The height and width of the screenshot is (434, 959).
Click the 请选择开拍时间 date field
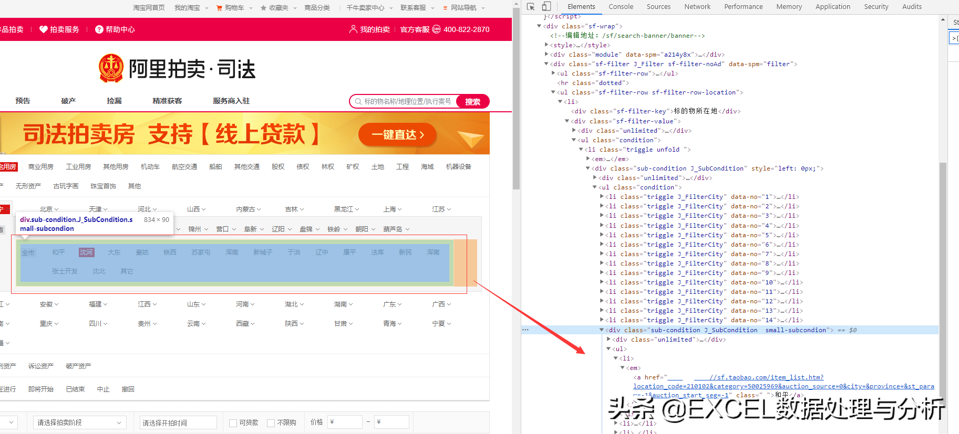click(x=178, y=422)
